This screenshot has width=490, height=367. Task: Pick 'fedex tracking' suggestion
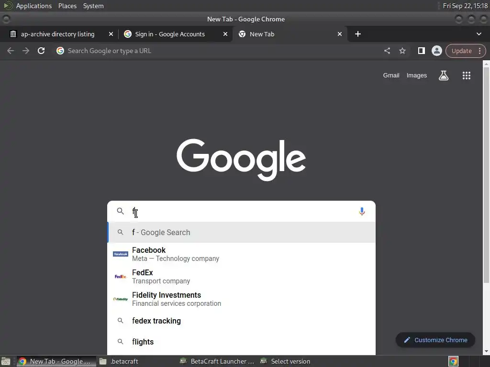pos(241,321)
